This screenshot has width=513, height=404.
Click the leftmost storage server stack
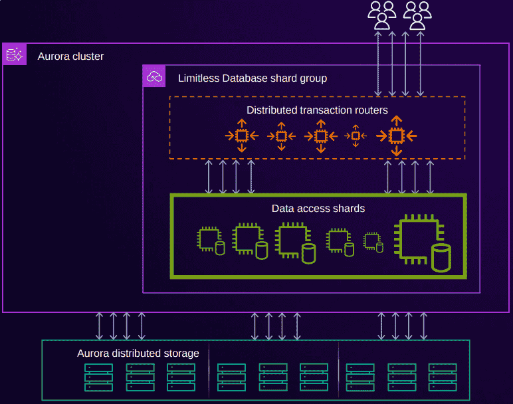click(98, 377)
